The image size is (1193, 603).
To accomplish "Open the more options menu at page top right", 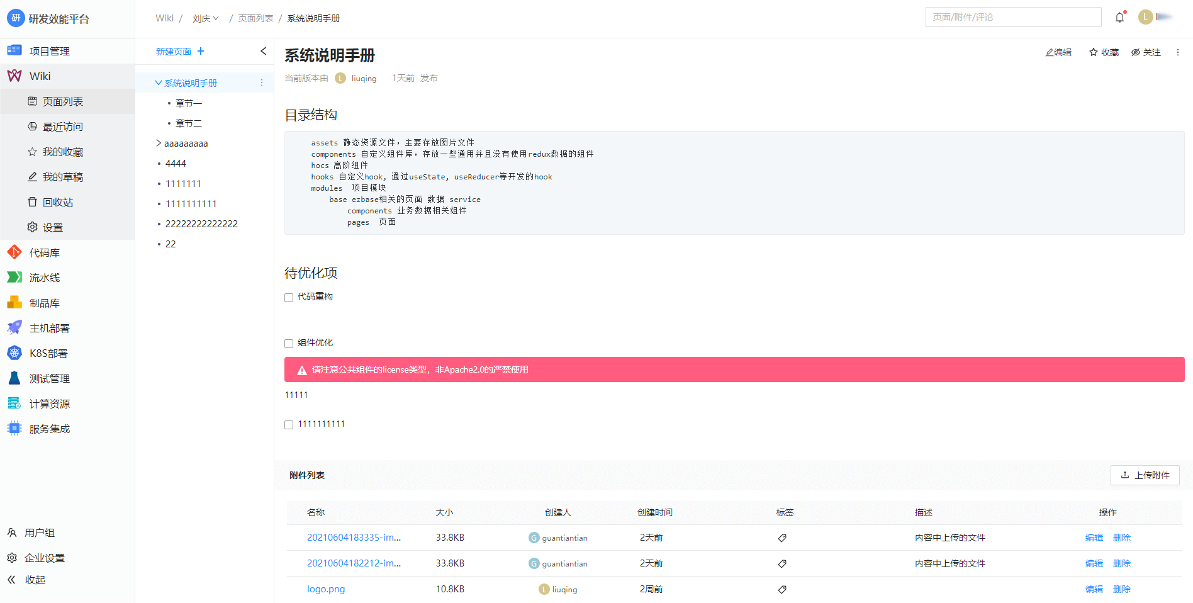I will (x=1178, y=52).
